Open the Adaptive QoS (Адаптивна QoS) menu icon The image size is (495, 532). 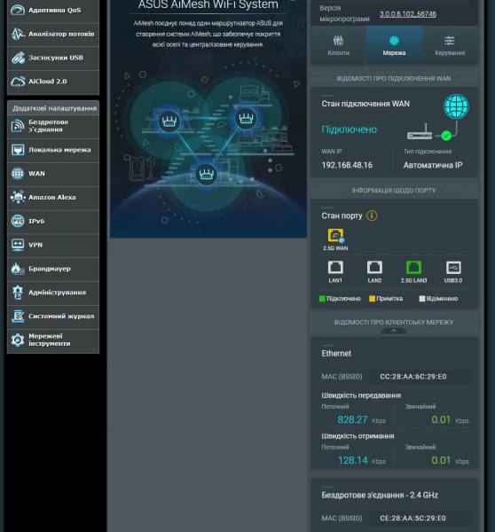[x=18, y=10]
